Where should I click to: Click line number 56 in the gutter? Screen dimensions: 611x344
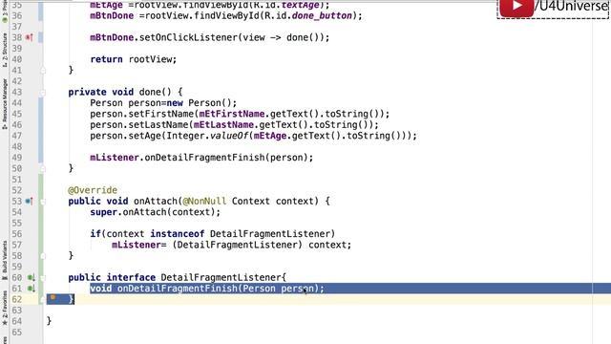[x=17, y=234]
